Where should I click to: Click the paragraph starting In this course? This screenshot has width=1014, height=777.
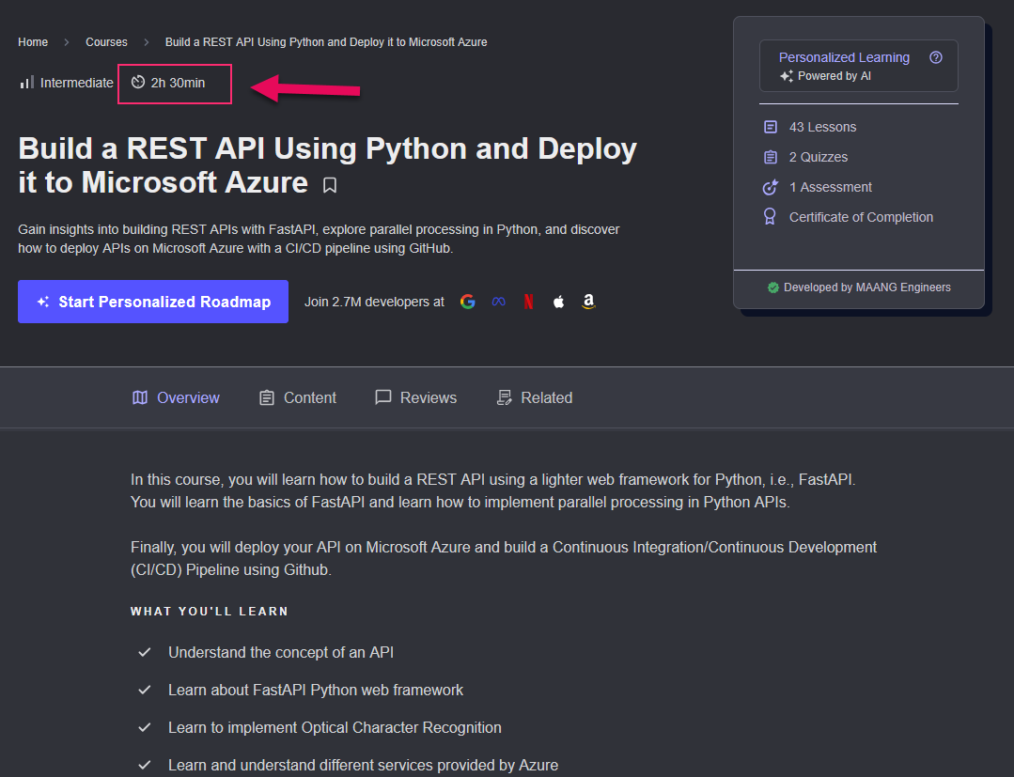coord(492,490)
